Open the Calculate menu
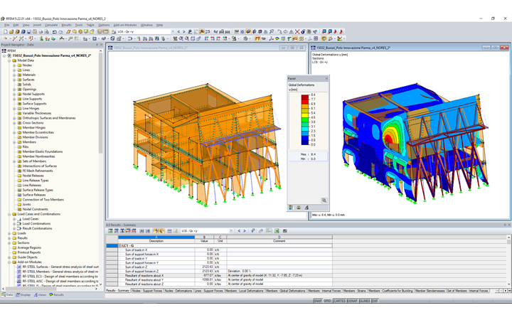Image resolution: width=512 pixels, height=320 pixels. [x=51, y=25]
